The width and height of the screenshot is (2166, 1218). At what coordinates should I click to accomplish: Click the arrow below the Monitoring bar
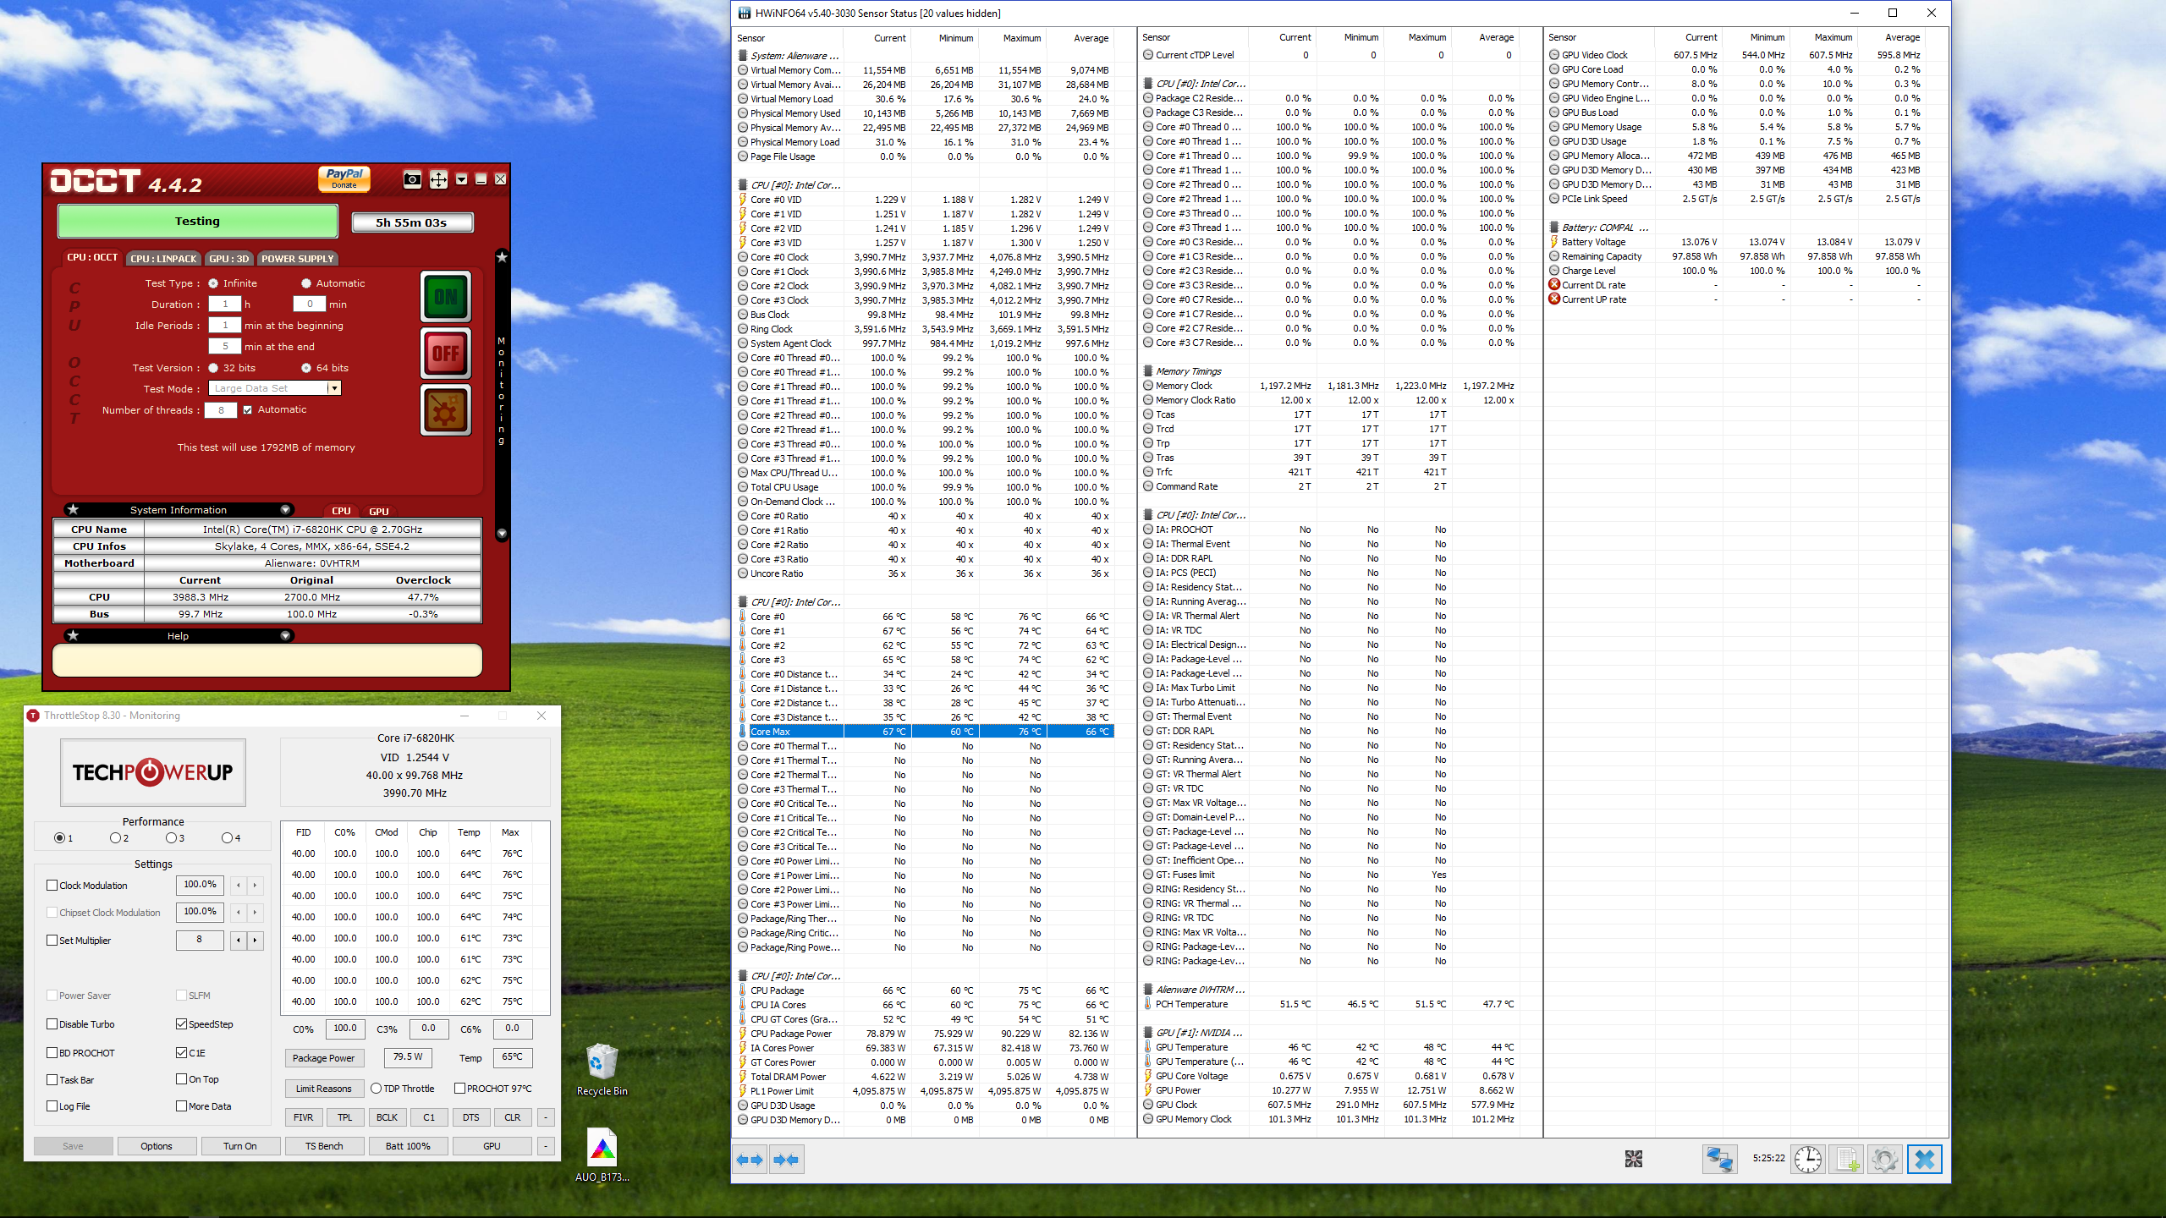point(502,534)
